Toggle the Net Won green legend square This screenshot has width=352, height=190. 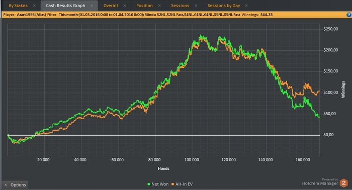tap(149, 184)
